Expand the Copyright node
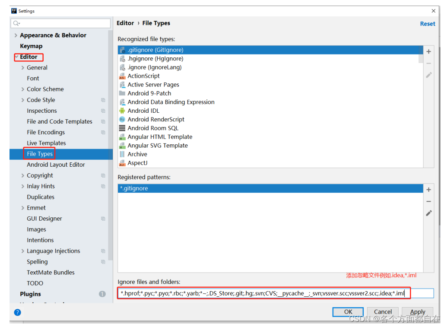Image resolution: width=447 pixels, height=327 pixels. point(23,176)
